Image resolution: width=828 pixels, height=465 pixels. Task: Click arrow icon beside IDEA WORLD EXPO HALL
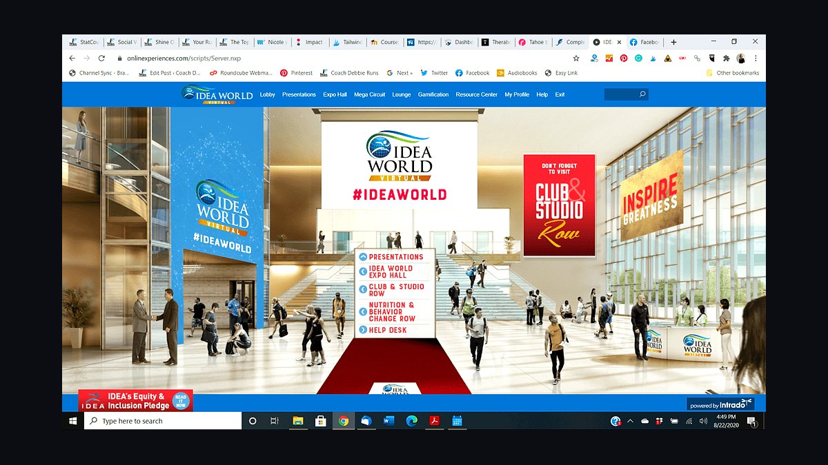[x=363, y=271]
